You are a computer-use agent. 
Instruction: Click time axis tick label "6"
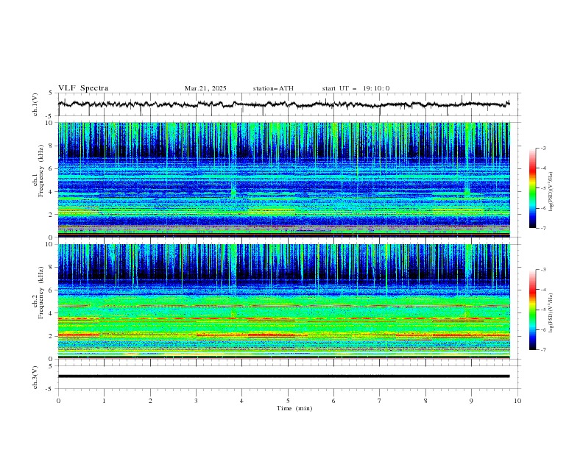click(334, 401)
